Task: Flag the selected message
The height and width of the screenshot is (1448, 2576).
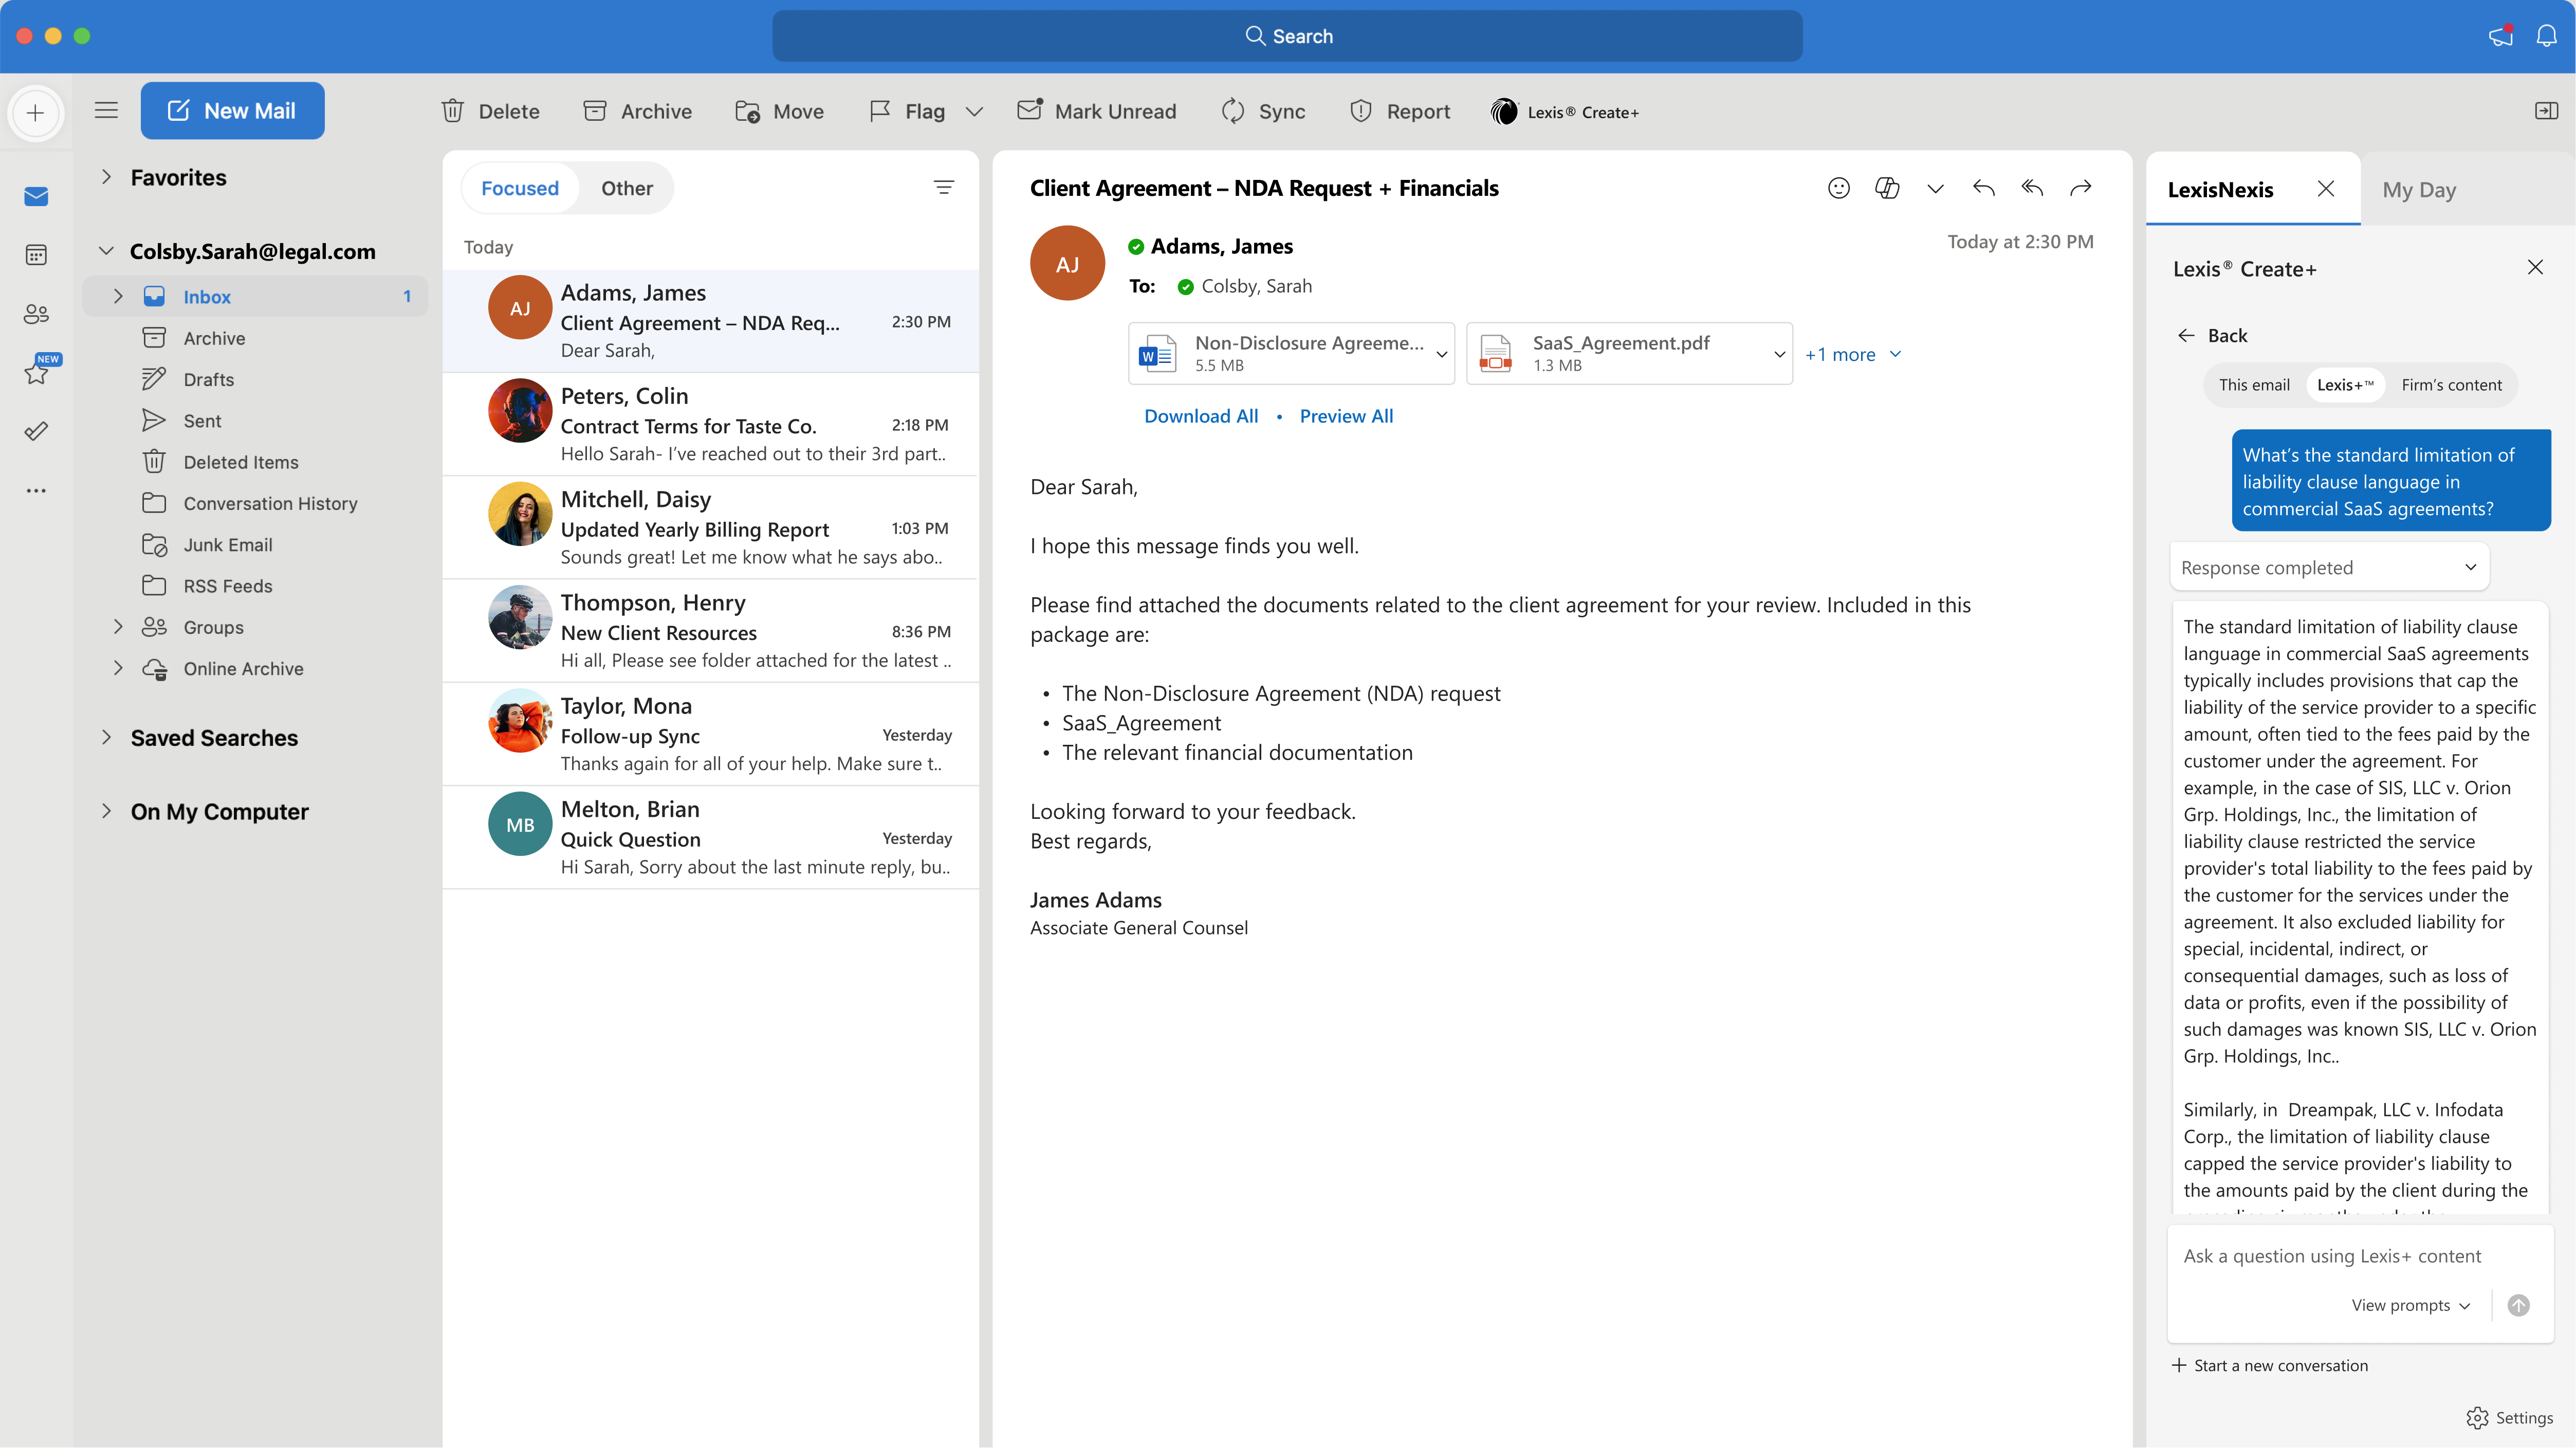Action: 907,111
